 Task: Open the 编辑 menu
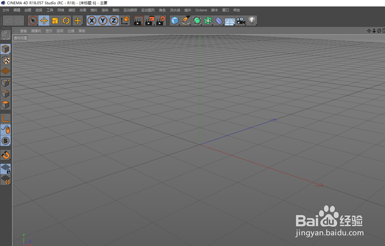17,10
